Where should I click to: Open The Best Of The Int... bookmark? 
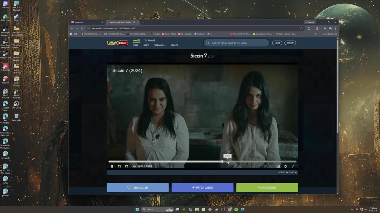click(x=240, y=34)
